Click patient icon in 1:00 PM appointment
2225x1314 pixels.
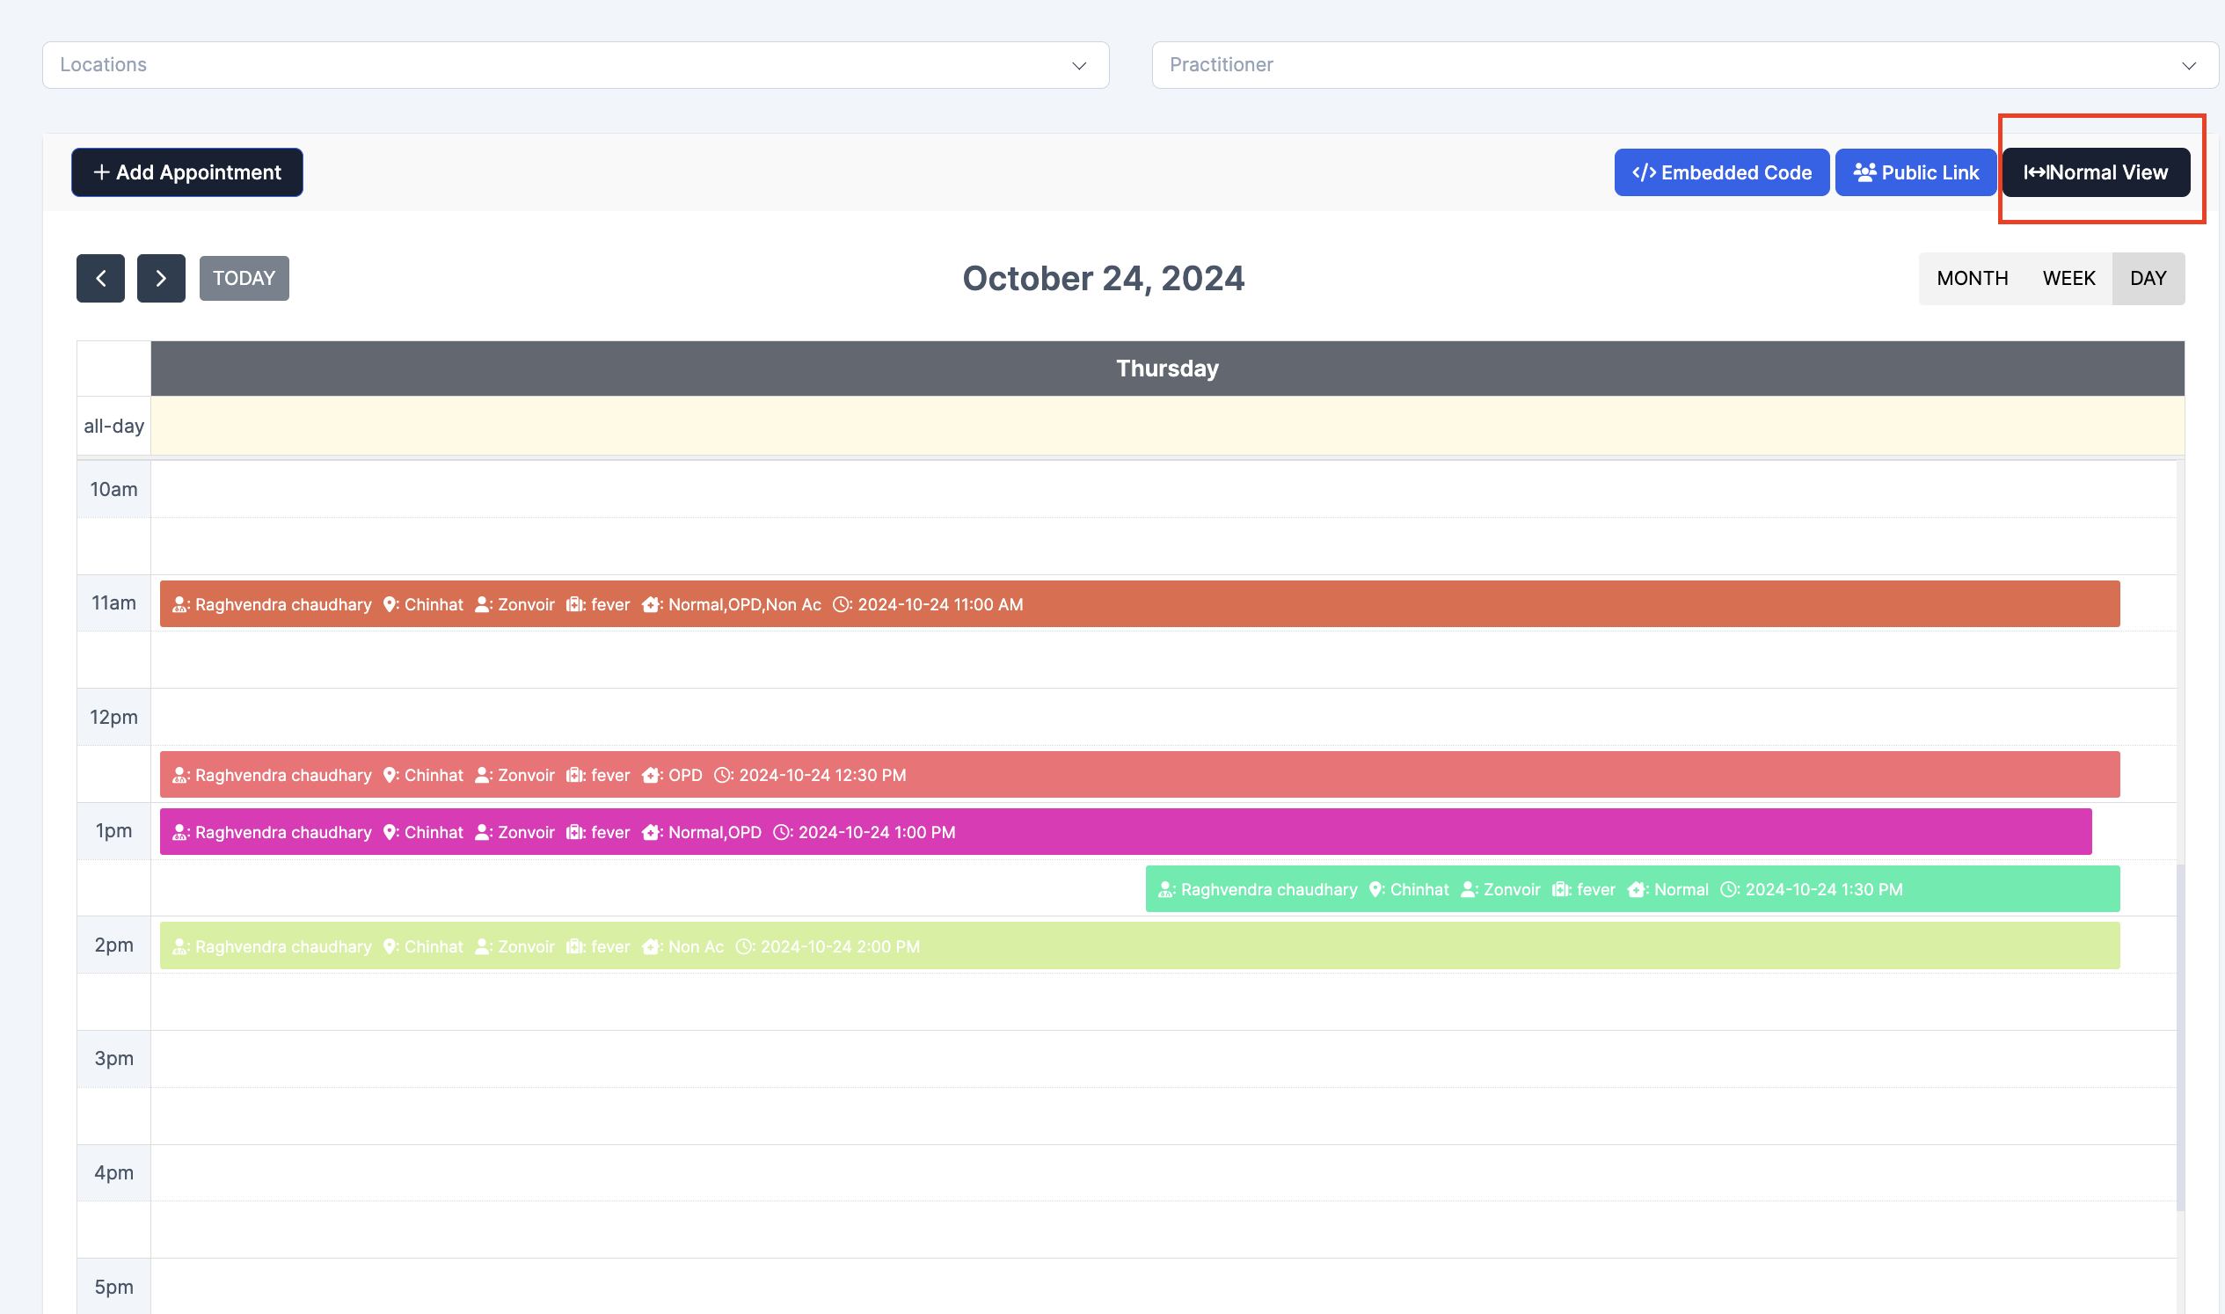pos(179,832)
